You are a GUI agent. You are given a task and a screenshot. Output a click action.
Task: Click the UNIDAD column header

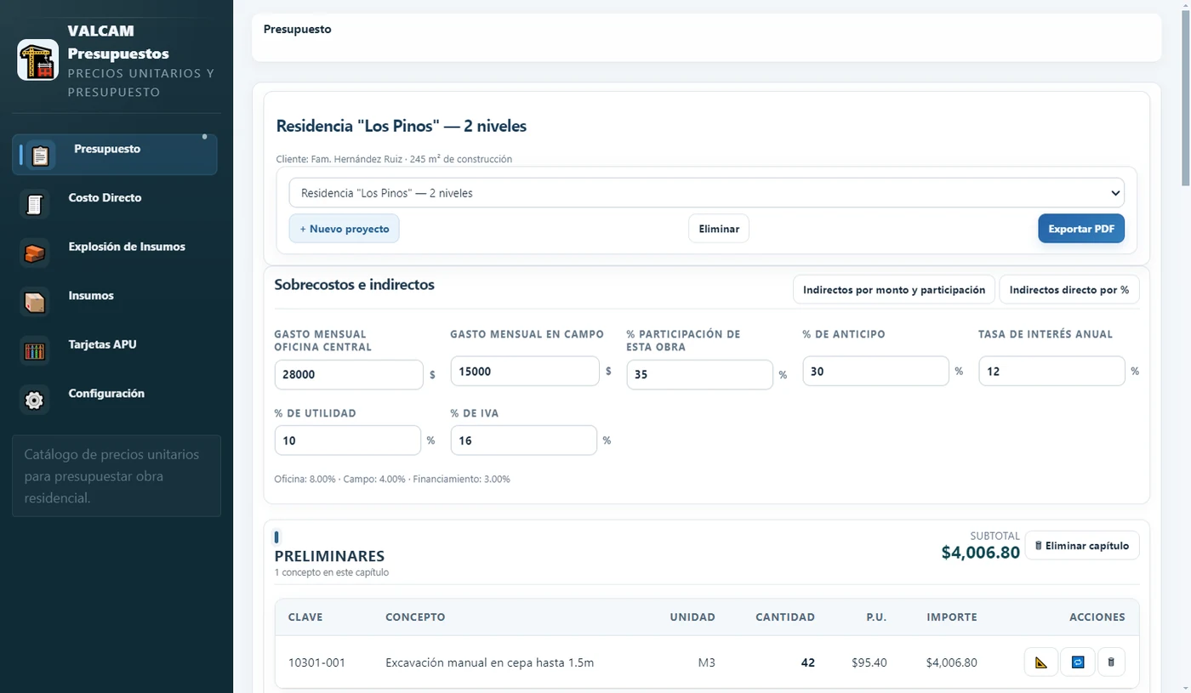692,617
